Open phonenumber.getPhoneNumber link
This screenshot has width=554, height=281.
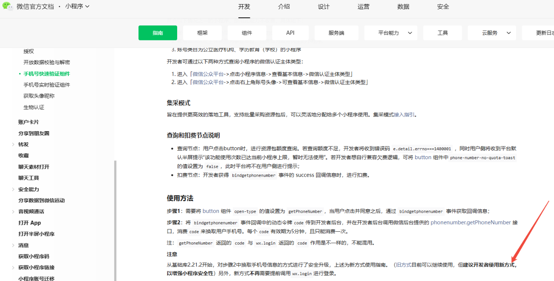pos(471,222)
